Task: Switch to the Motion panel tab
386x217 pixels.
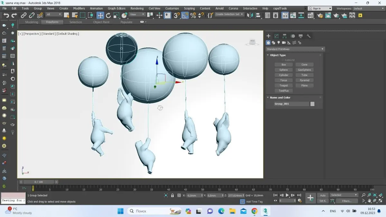Action: point(293,36)
